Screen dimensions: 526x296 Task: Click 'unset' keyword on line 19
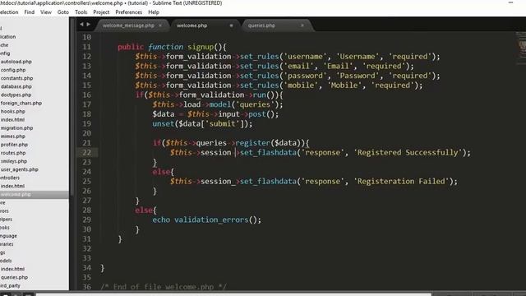click(164, 124)
